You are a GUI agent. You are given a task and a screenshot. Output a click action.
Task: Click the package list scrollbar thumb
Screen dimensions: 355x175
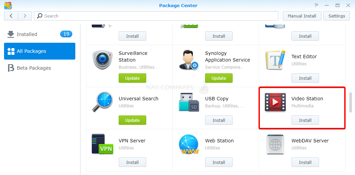(351, 102)
